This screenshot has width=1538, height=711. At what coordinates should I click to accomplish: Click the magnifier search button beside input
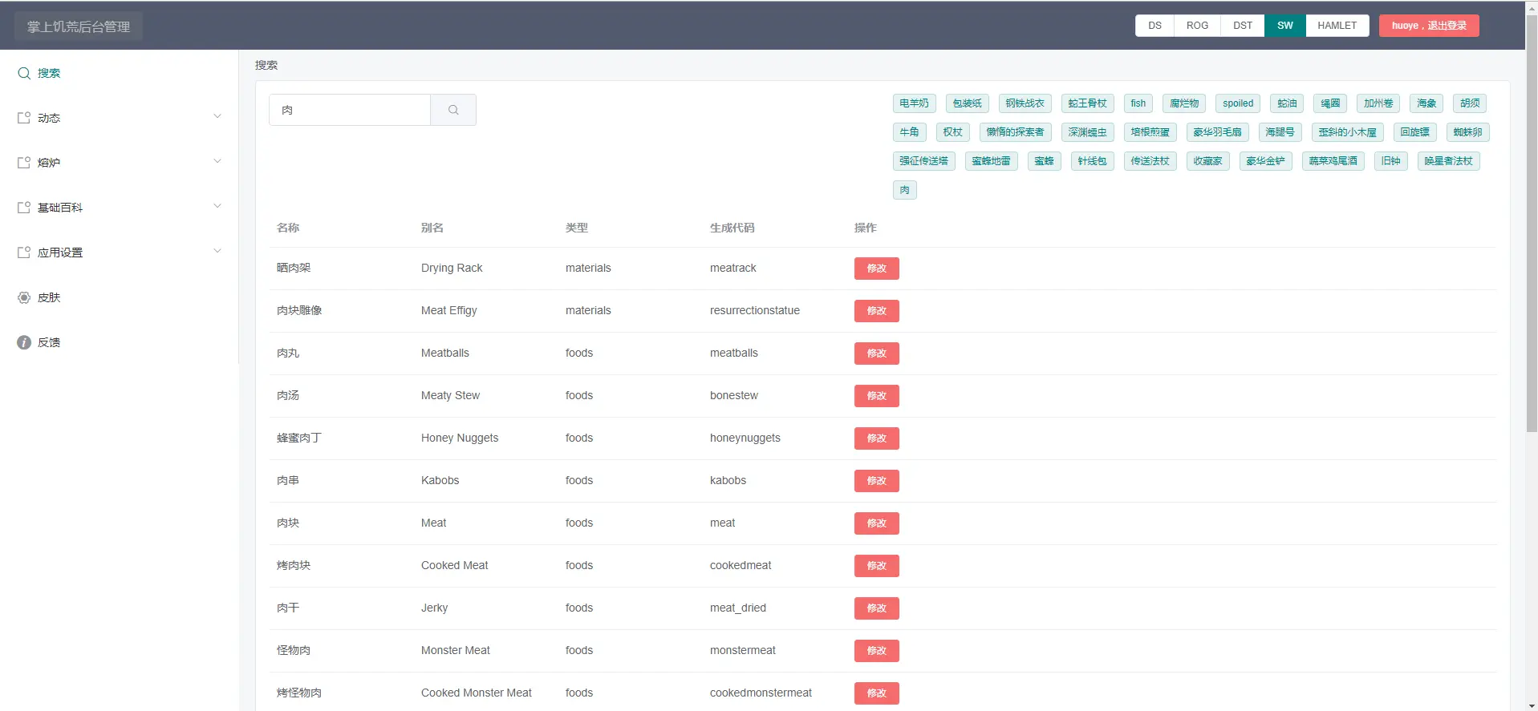453,110
